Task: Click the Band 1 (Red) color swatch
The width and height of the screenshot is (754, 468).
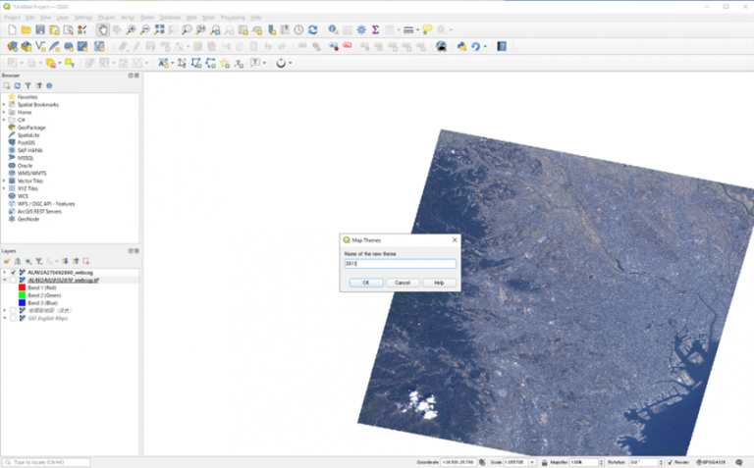Action: click(22, 287)
